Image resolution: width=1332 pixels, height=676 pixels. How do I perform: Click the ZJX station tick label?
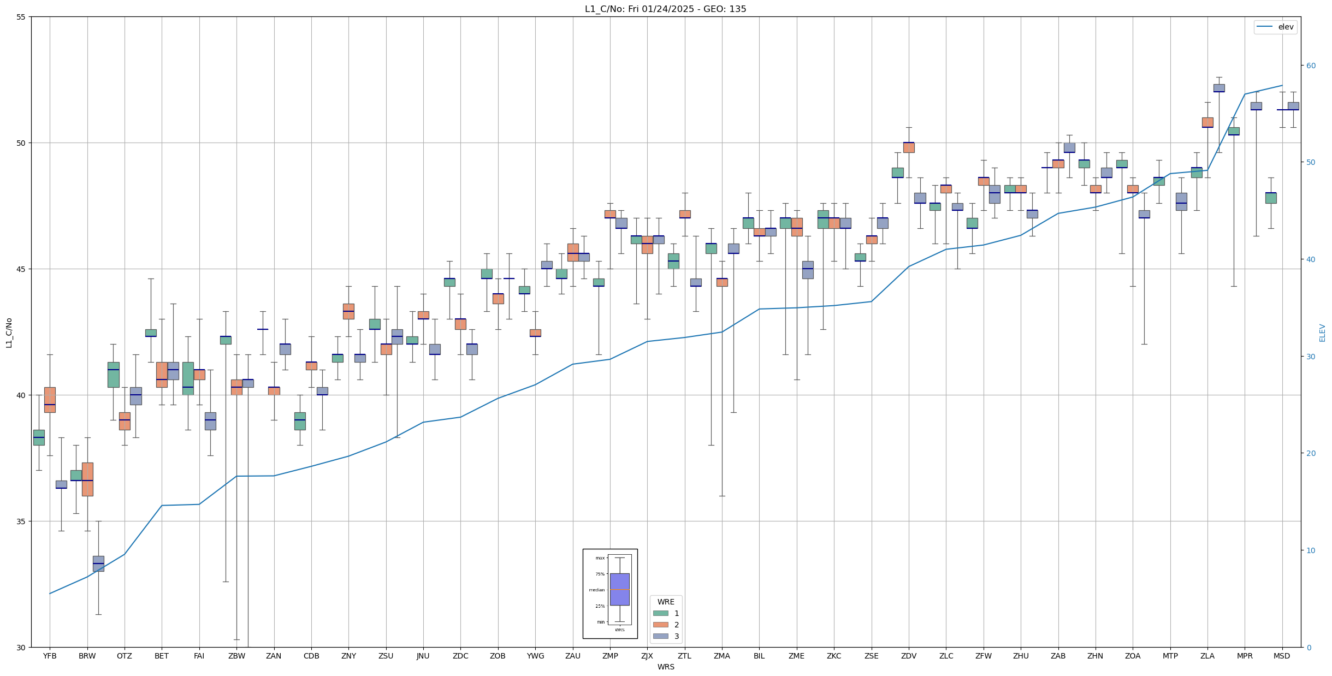coord(647,656)
